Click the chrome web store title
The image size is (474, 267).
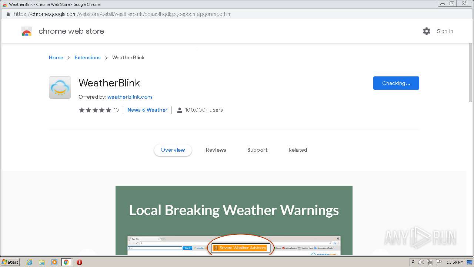(71, 31)
